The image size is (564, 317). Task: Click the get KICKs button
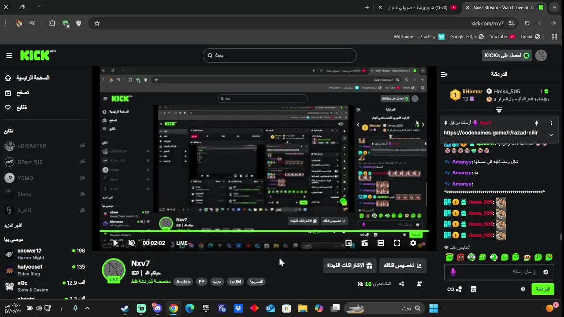pyautogui.click(x=507, y=55)
